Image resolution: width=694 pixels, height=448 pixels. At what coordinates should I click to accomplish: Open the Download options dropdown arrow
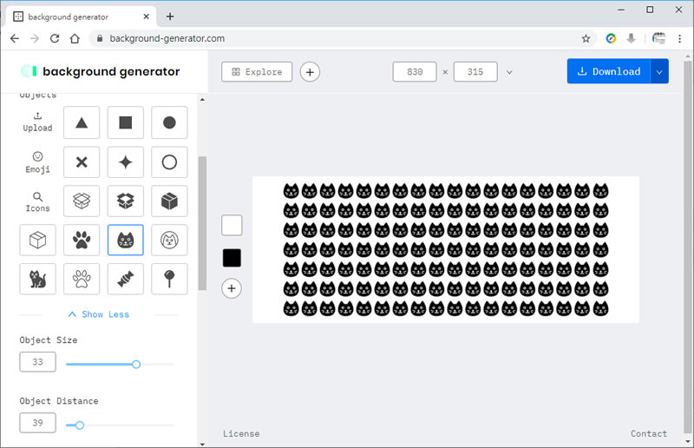(x=659, y=72)
